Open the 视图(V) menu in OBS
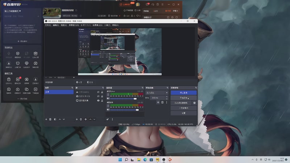 tap(64, 25)
